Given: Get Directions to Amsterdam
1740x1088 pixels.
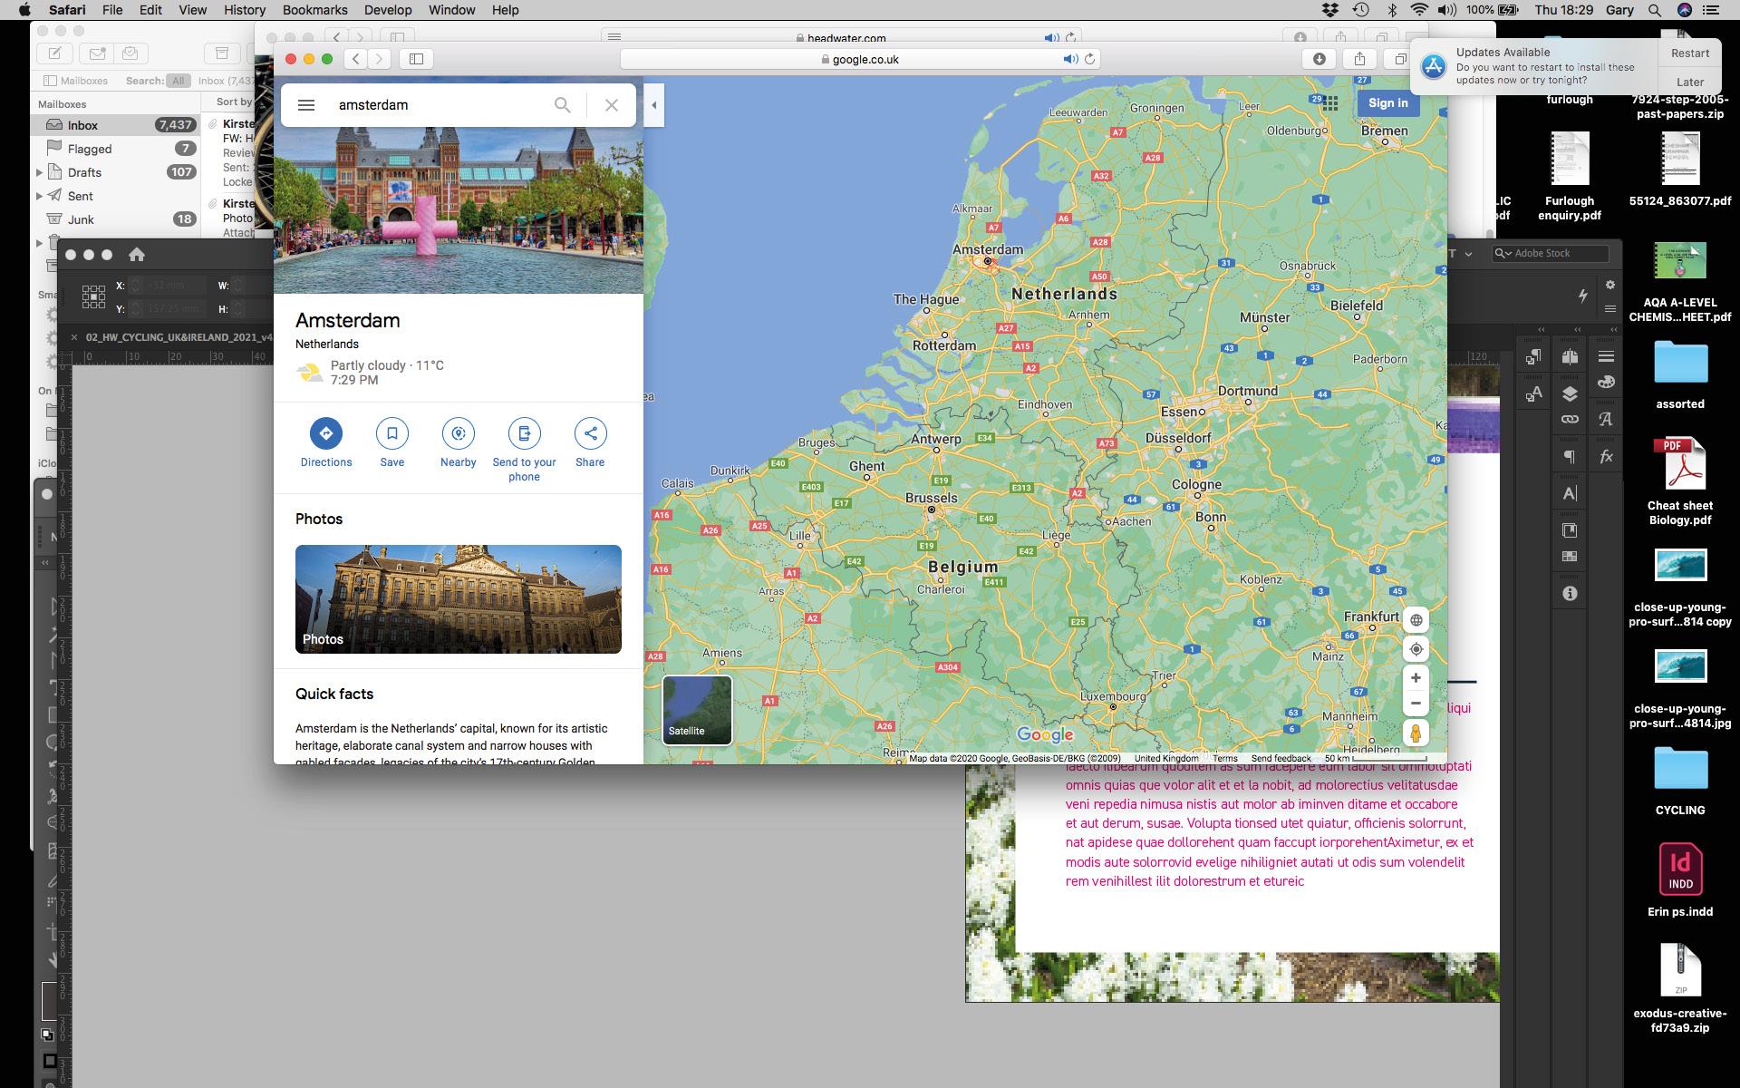Looking at the screenshot, I should click(326, 443).
